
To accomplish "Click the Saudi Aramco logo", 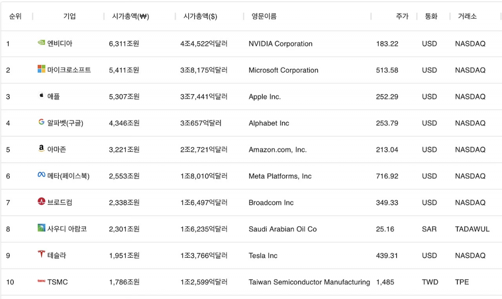I will 41,228.
